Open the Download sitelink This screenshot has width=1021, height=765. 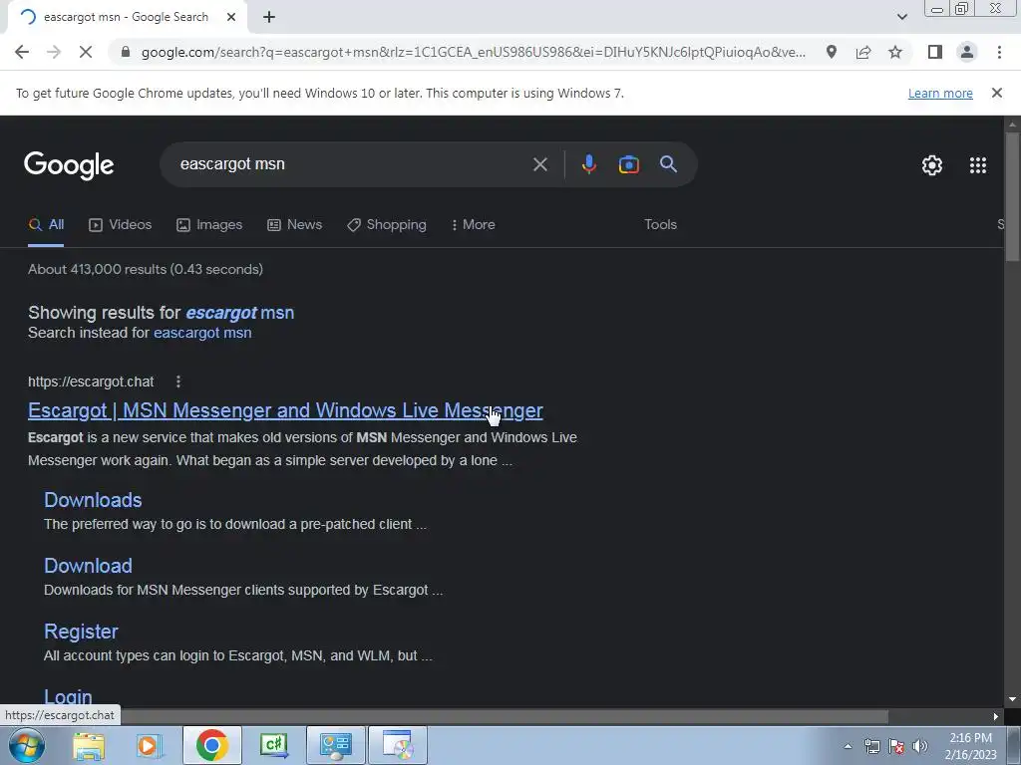[88, 566]
